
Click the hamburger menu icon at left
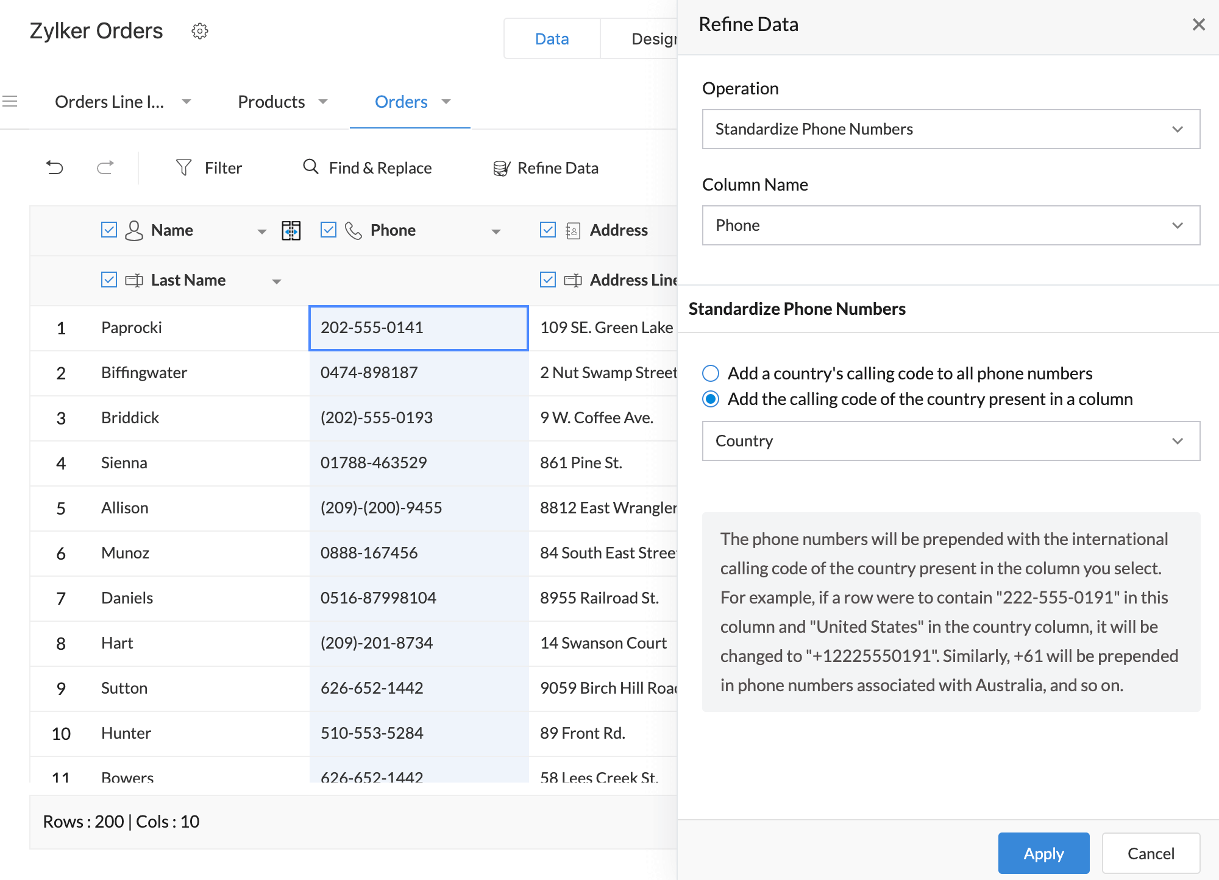[x=10, y=102]
